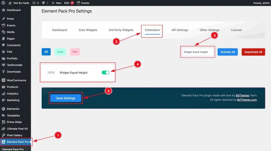This screenshot has height=151, width=271.
Task: Click the Widget Equal Height search field
Action: 197,52
